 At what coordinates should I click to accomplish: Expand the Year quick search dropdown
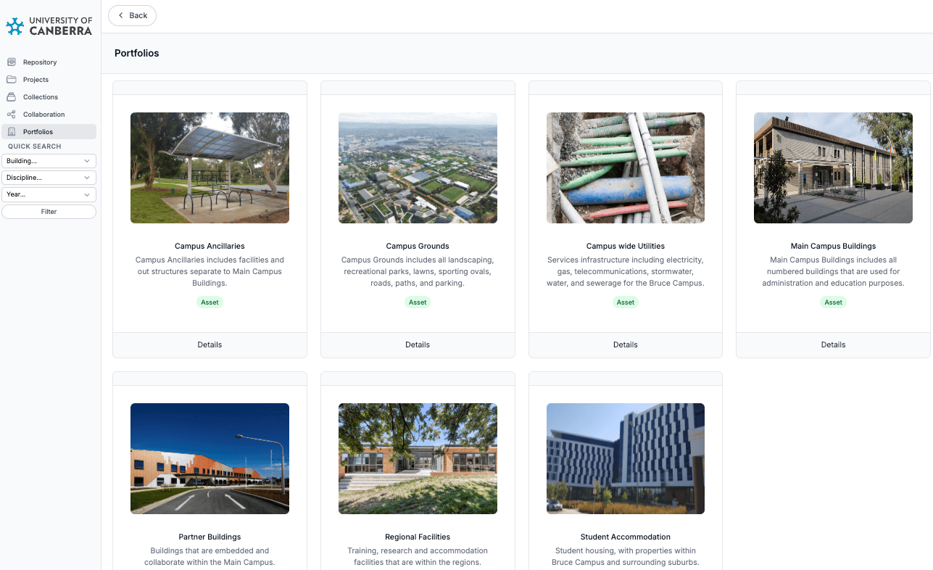click(x=49, y=194)
